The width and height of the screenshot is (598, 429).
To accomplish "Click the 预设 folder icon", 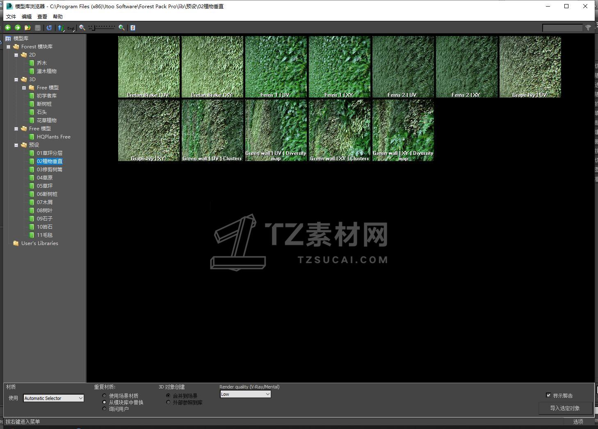I will (x=24, y=145).
